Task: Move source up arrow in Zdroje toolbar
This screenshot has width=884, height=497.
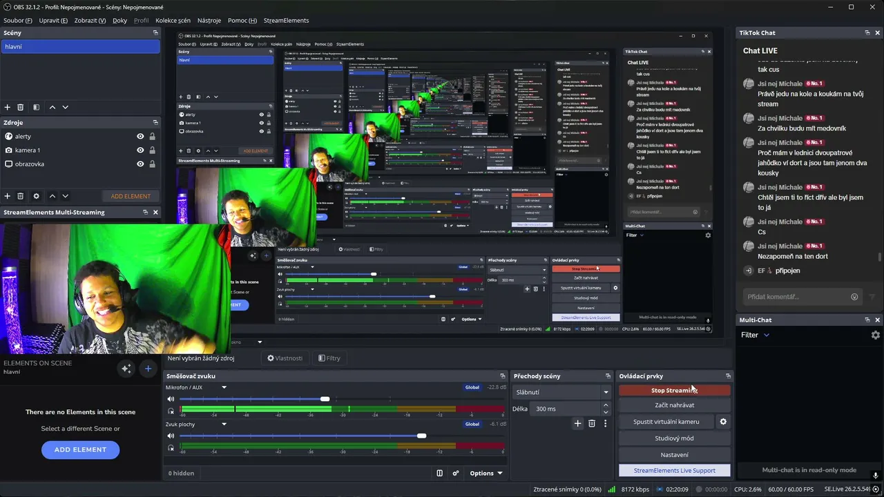Action: coord(52,196)
